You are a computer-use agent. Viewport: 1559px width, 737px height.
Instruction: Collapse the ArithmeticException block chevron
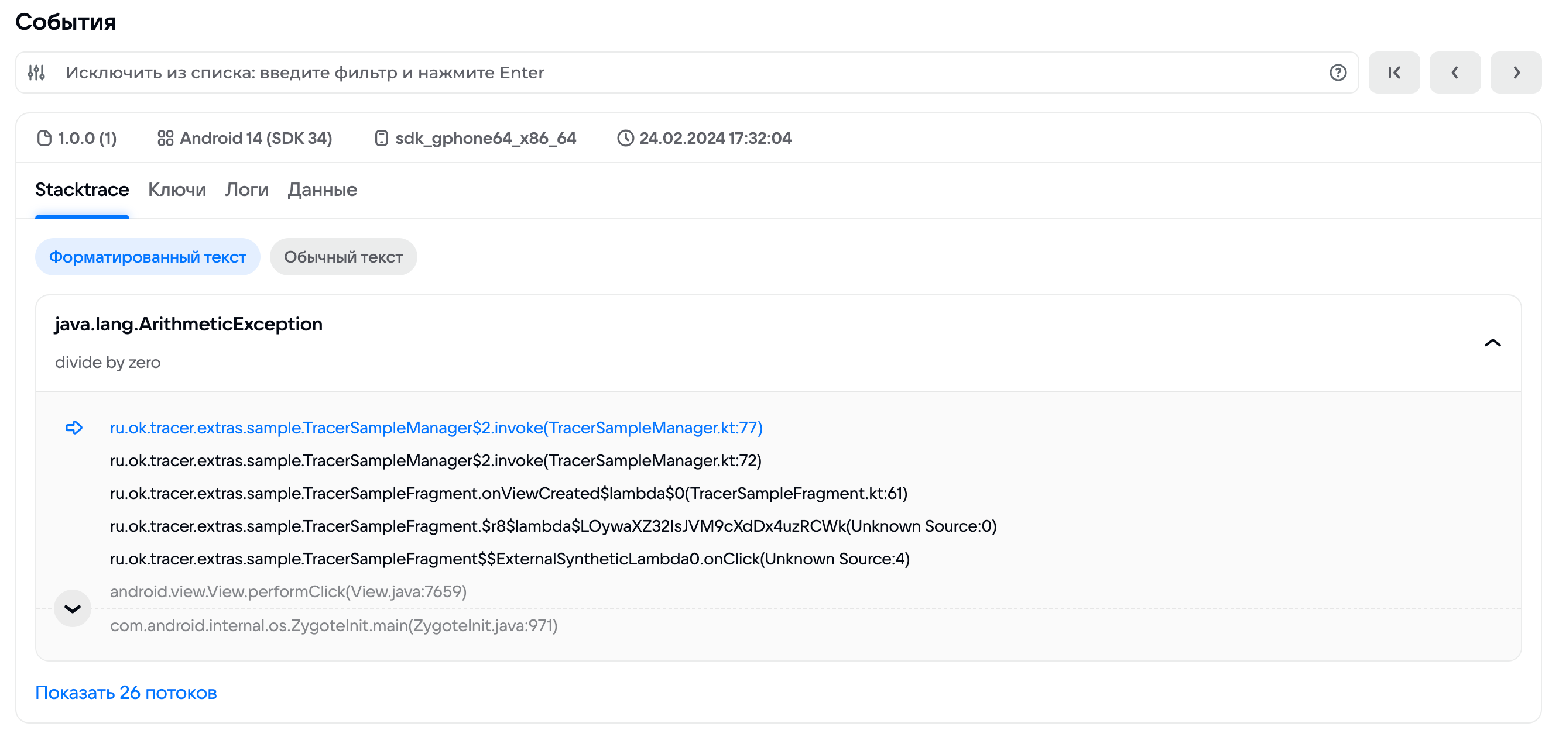[x=1492, y=343]
